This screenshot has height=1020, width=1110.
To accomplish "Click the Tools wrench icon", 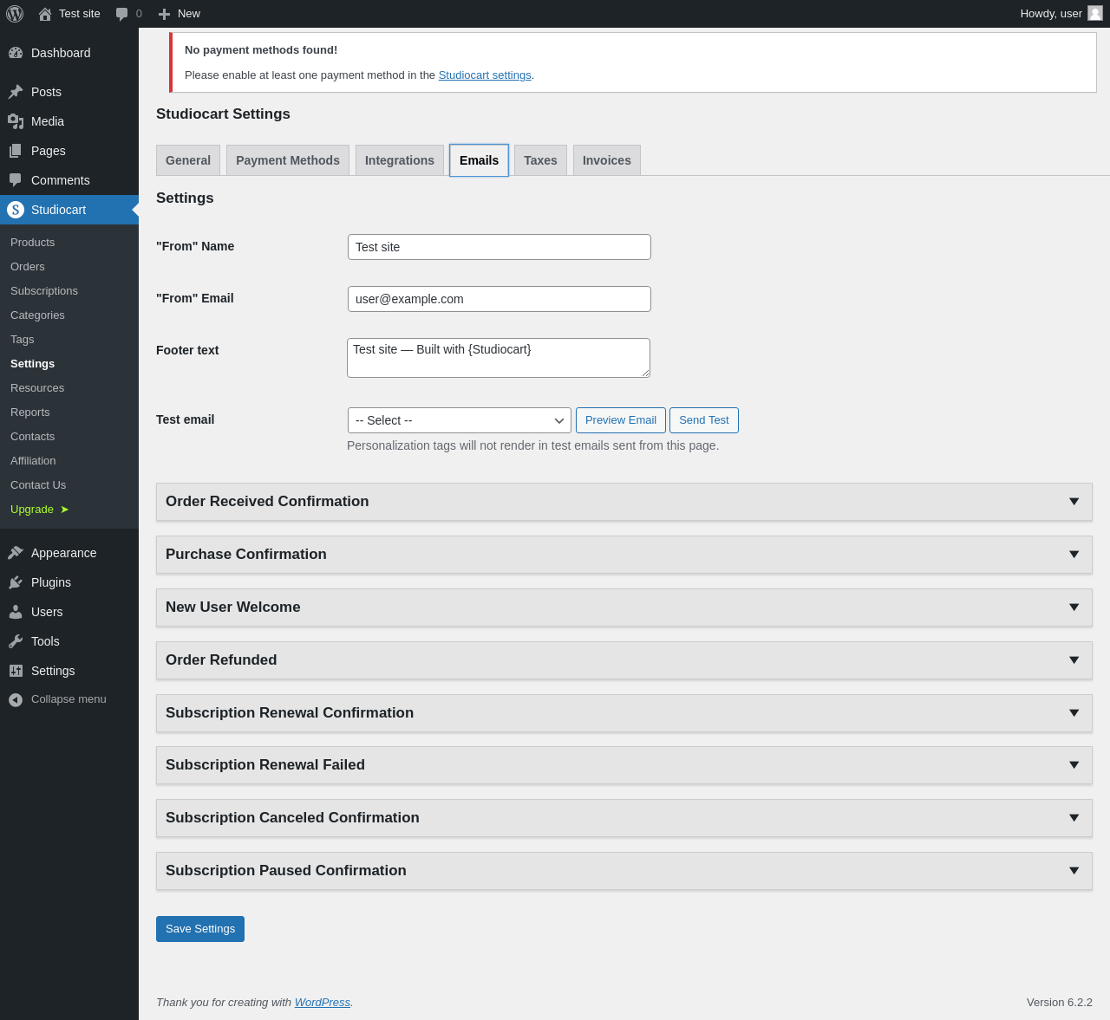I will pos(16,641).
